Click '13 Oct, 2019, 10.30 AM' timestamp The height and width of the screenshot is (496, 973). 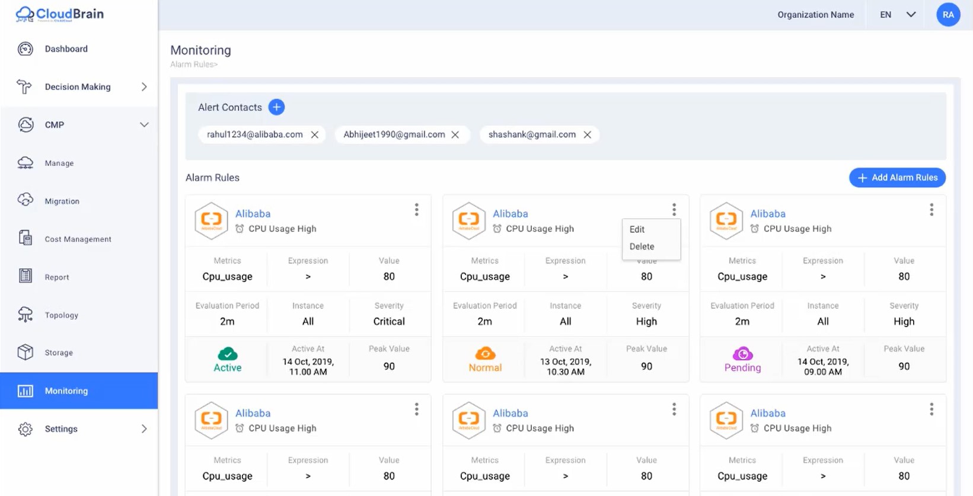[x=566, y=367]
